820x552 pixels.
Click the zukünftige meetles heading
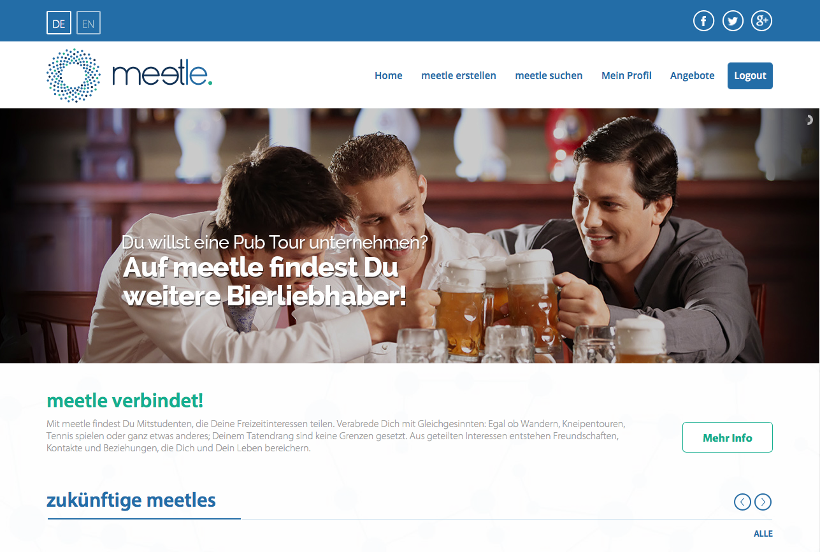[x=131, y=500]
